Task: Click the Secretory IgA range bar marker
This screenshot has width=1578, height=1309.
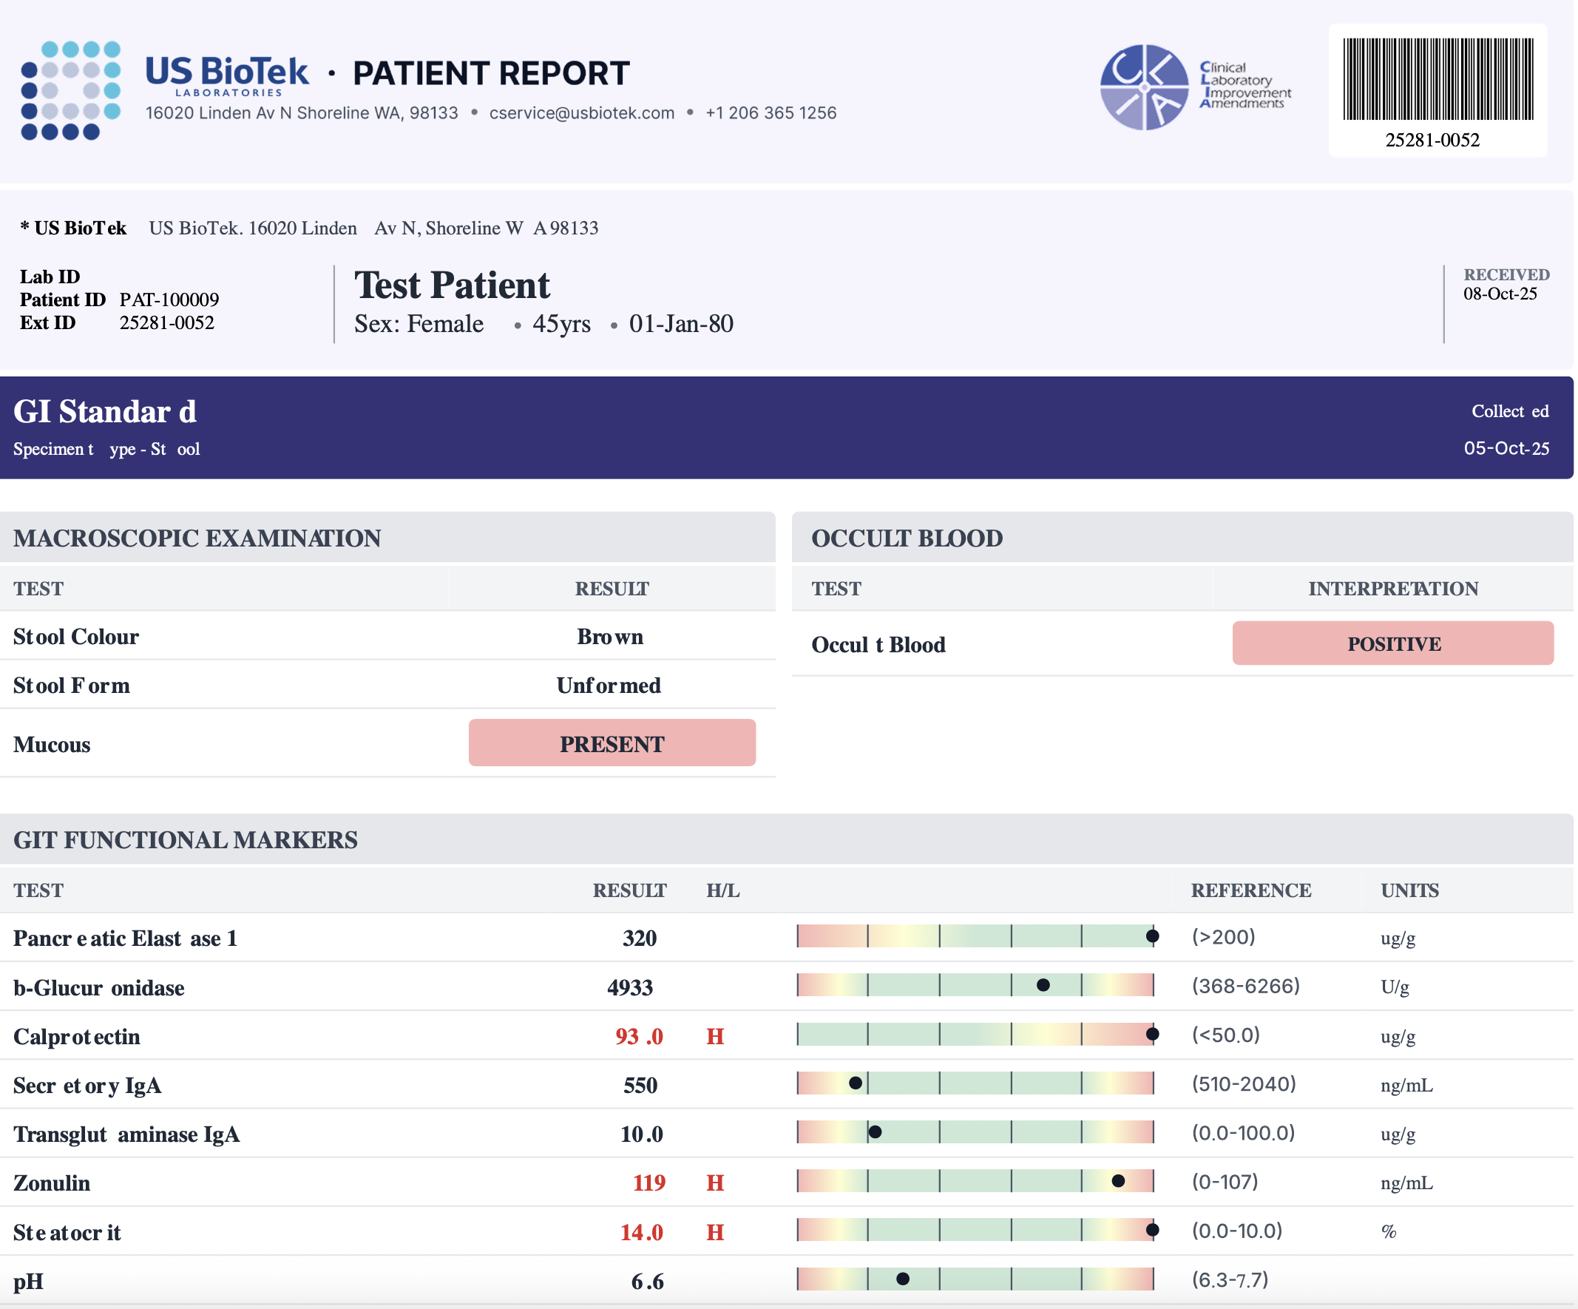Action: click(x=855, y=1083)
